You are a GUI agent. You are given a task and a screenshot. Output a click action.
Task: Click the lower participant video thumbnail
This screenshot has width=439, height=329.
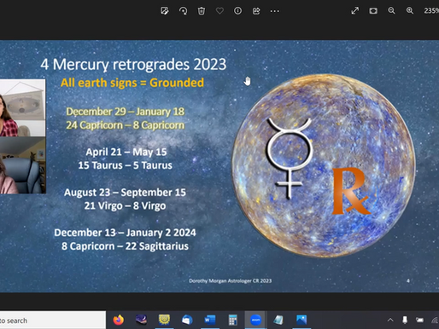pos(23,165)
